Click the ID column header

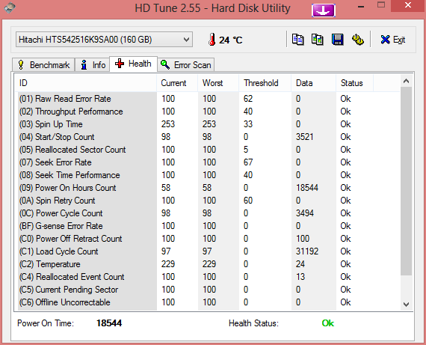(85, 83)
